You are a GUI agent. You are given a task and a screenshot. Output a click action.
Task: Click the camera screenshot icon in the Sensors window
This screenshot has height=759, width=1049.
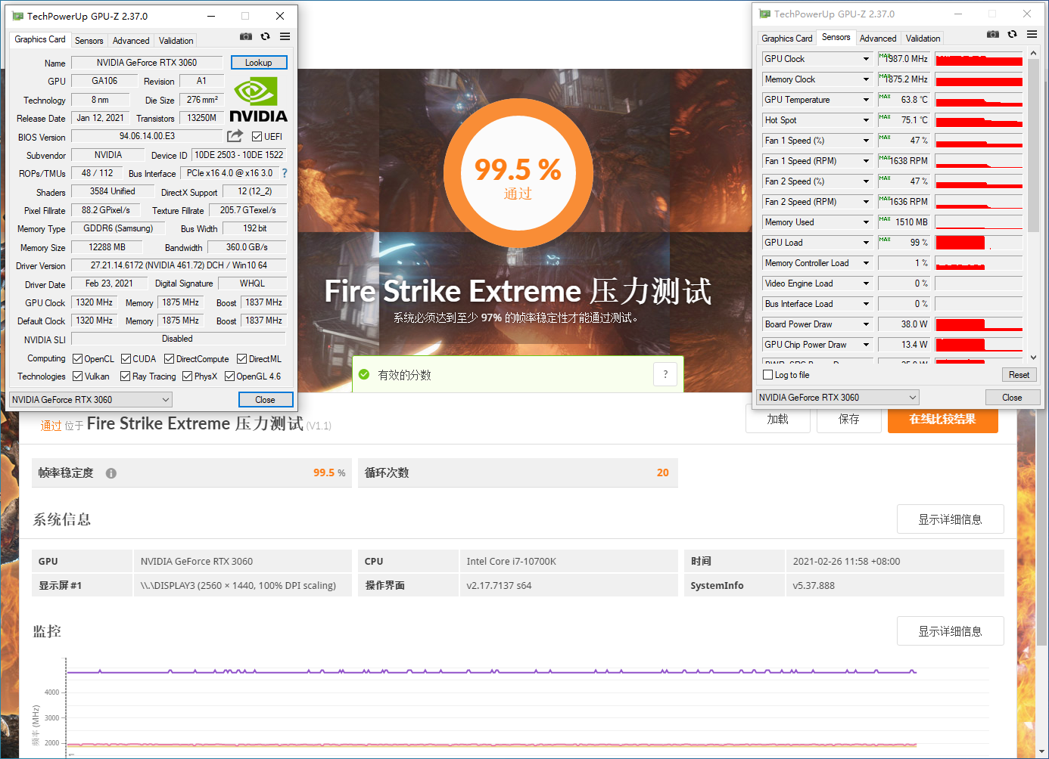click(x=993, y=34)
